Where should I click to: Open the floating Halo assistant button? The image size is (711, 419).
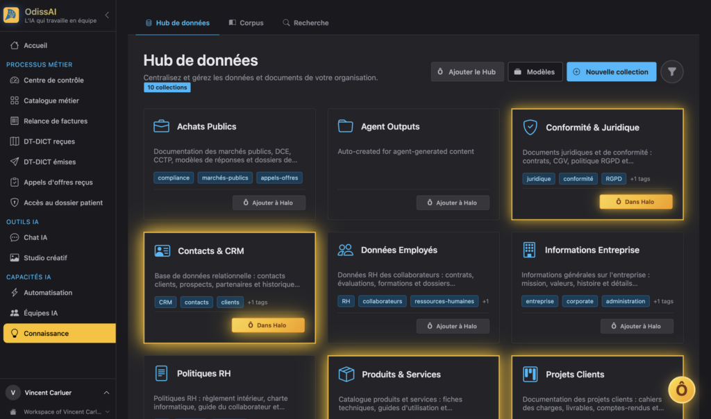click(x=681, y=390)
